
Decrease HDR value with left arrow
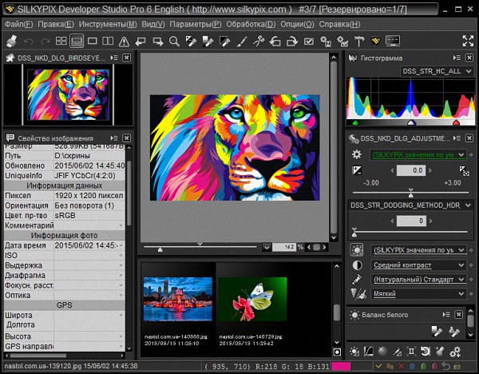(x=392, y=221)
